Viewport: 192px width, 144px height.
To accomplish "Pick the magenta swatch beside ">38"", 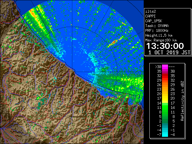I will click(165, 67).
